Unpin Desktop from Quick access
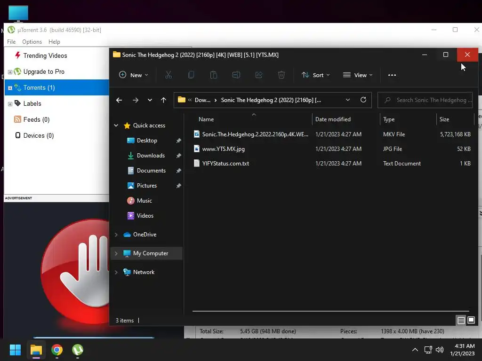The height and width of the screenshot is (361, 482). tap(178, 141)
